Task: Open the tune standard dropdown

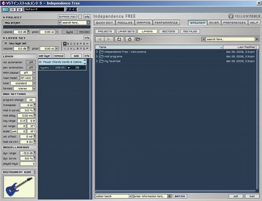Action: [34, 83]
